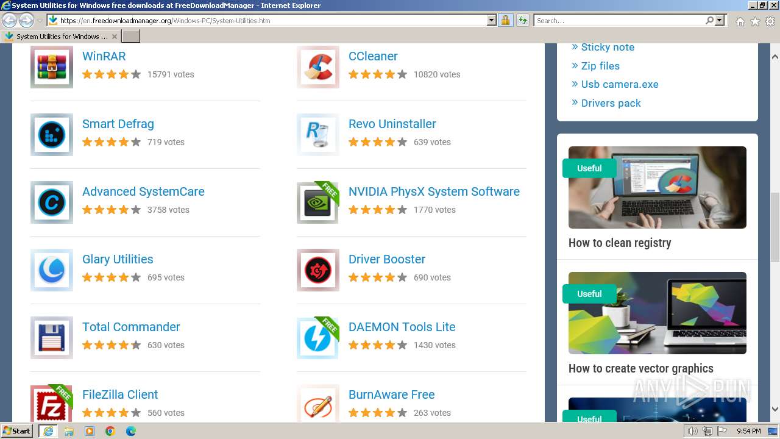Screen dimensions: 780x439
Task: Open the CCleaner title link
Action: (x=373, y=56)
